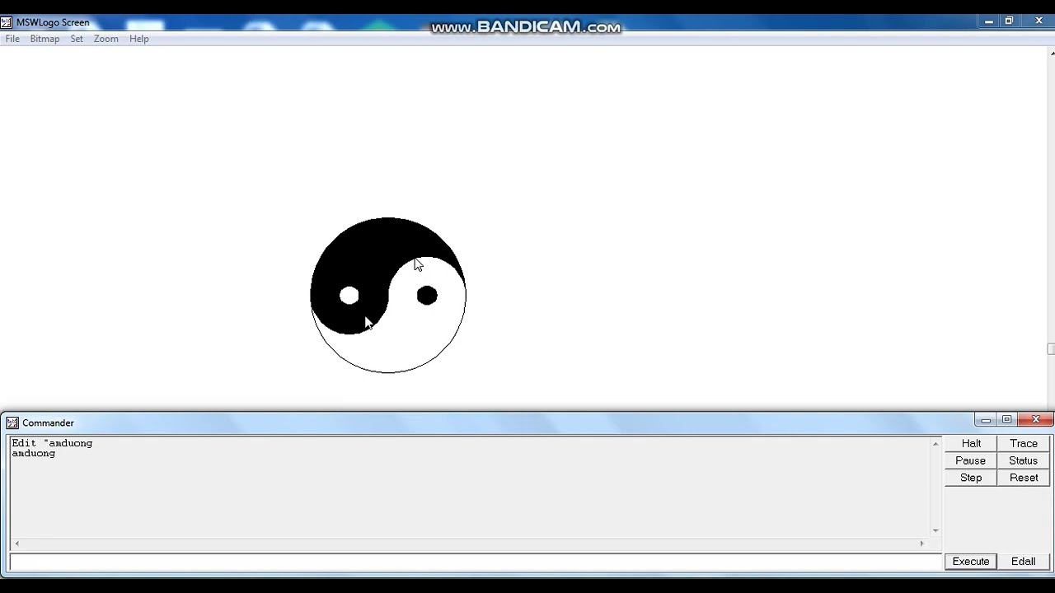Screen dimensions: 1055x593
Task: Click the Execute button
Action: pyautogui.click(x=971, y=562)
